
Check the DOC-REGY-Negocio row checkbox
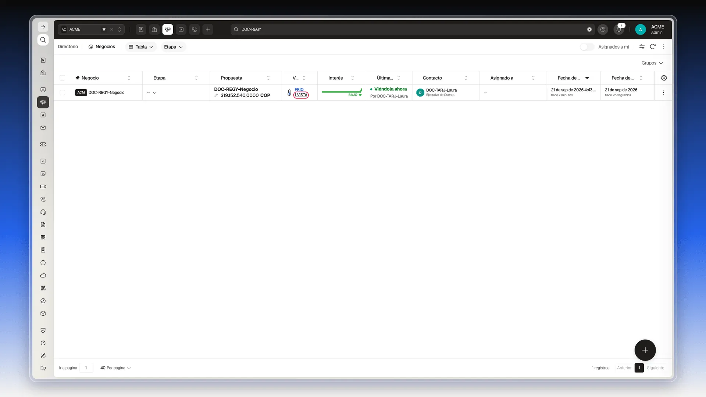click(x=63, y=93)
